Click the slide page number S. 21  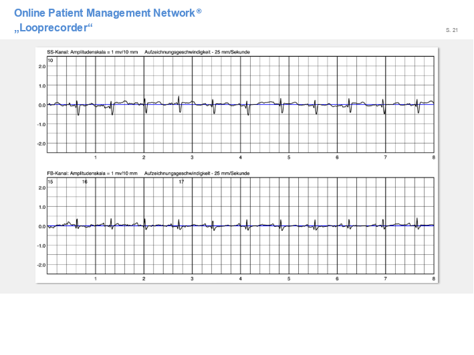[451, 31]
